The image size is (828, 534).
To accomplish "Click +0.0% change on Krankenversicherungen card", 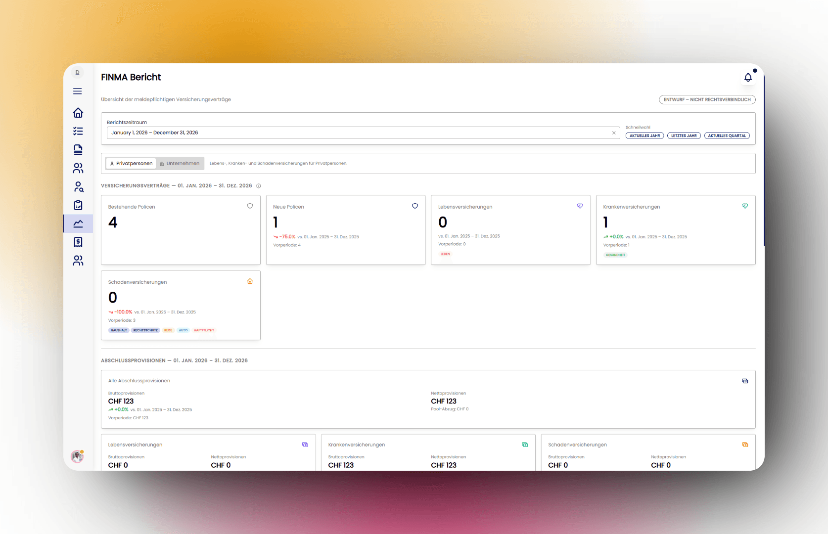I will point(613,237).
